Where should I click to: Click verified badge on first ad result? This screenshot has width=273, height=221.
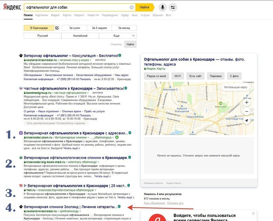120,55
